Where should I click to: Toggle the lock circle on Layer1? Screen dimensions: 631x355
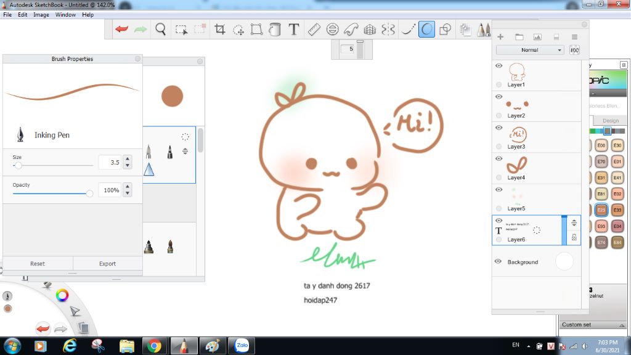pyautogui.click(x=499, y=84)
